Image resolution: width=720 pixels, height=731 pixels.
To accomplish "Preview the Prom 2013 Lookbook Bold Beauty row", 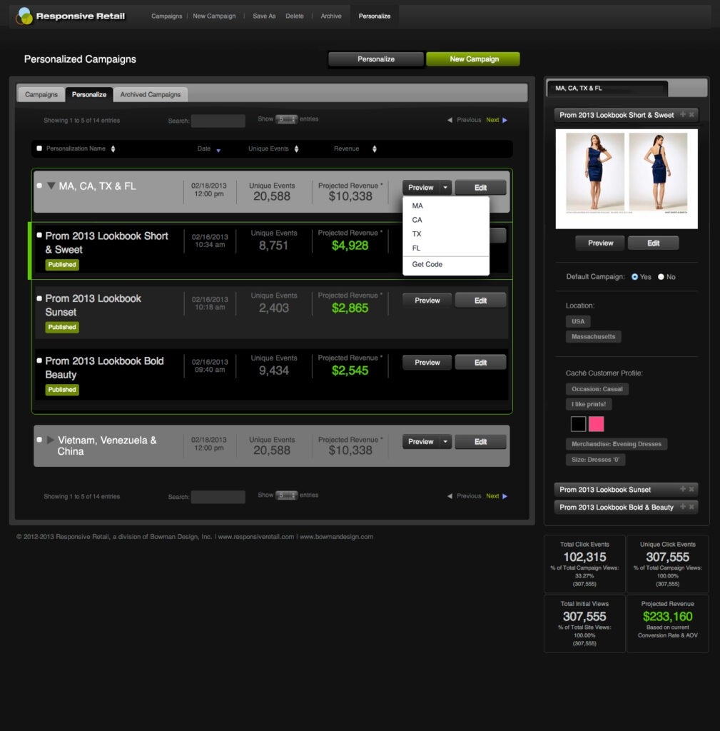I will click(427, 363).
